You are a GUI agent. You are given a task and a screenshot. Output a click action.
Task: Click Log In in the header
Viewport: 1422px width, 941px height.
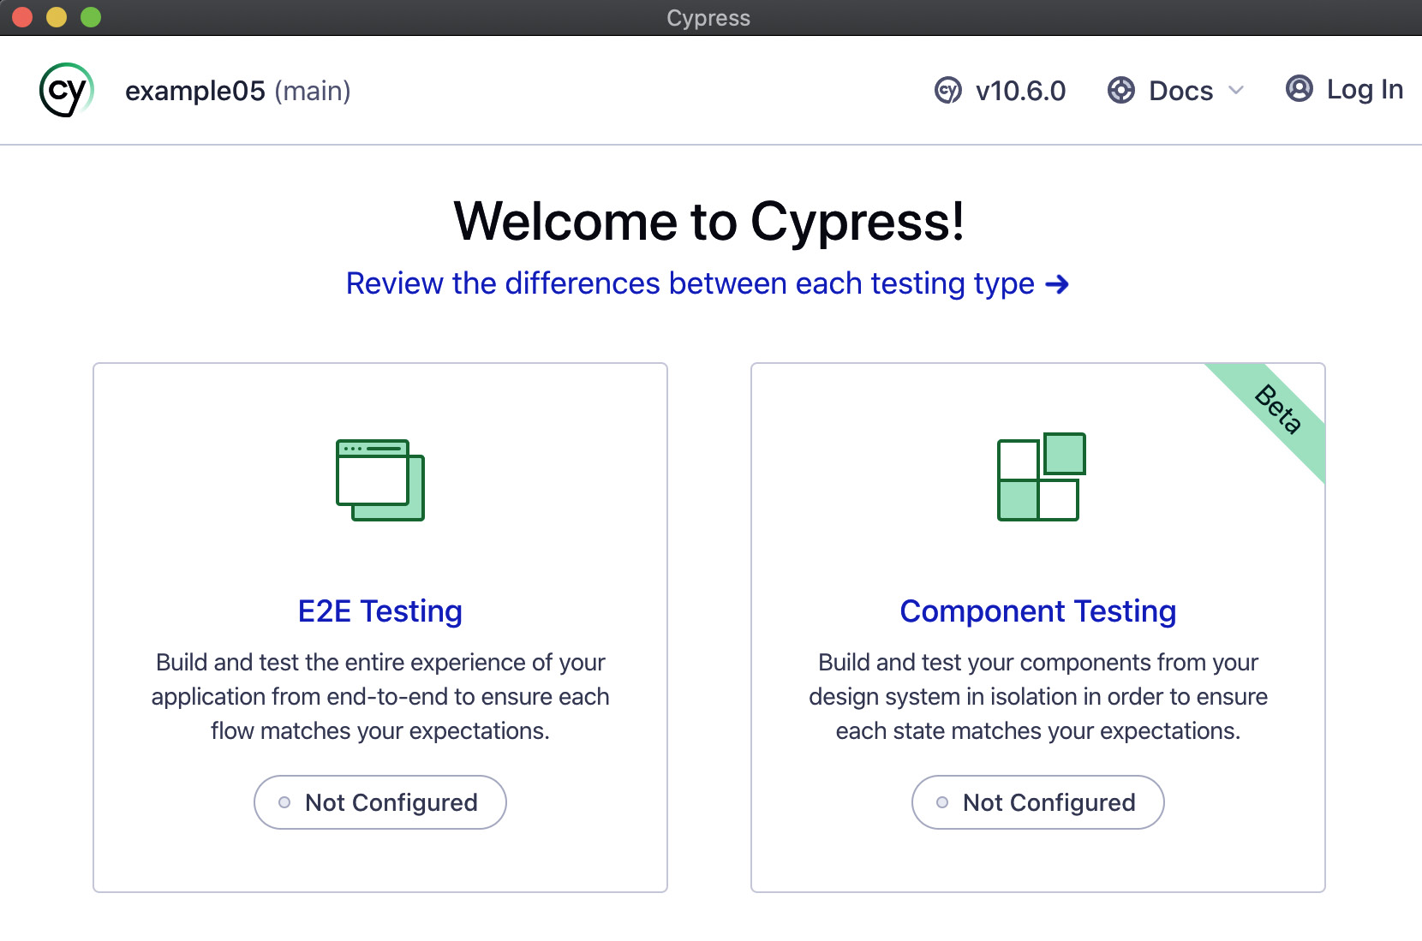[1364, 89]
